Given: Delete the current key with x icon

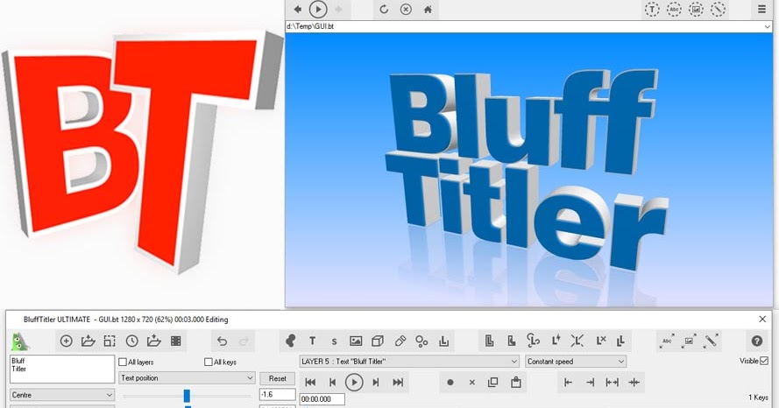Looking at the screenshot, I should pos(472,383).
